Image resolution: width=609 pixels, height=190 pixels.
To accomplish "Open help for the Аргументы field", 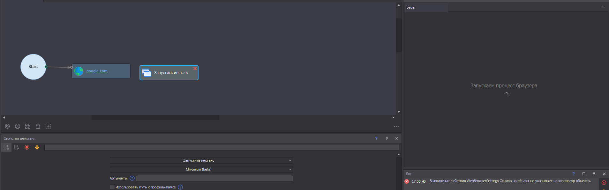I will [132, 178].
